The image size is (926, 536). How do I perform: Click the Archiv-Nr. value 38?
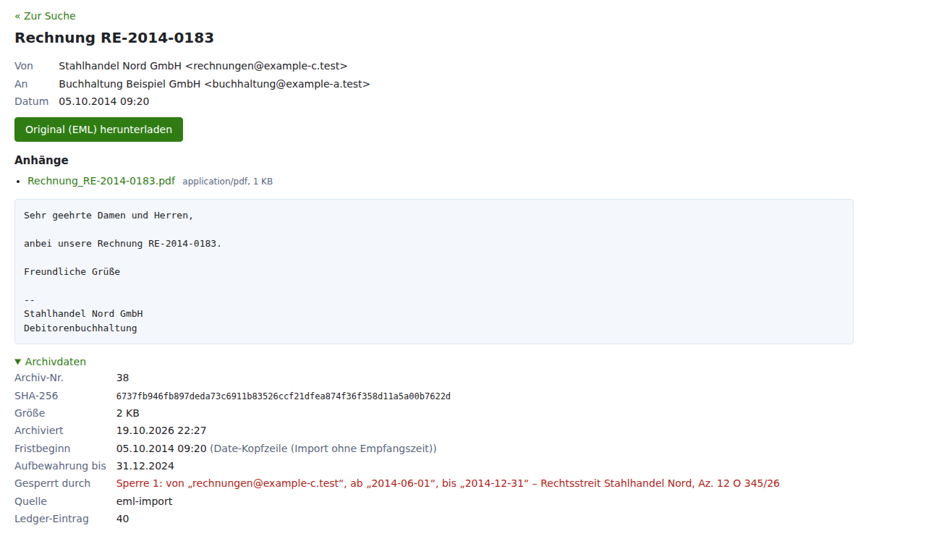point(122,378)
